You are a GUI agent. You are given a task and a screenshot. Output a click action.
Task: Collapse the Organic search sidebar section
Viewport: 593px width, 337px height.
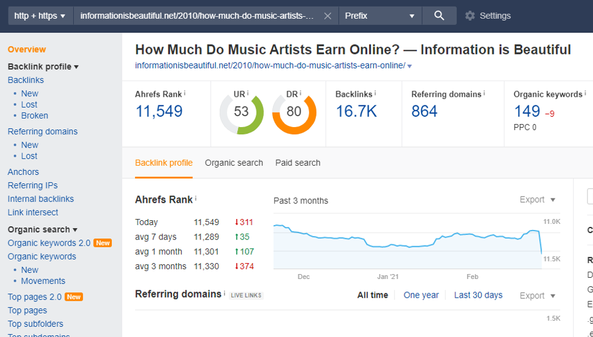42,230
